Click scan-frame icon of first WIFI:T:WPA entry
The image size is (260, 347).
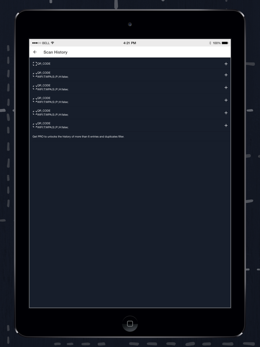[x=35, y=75]
